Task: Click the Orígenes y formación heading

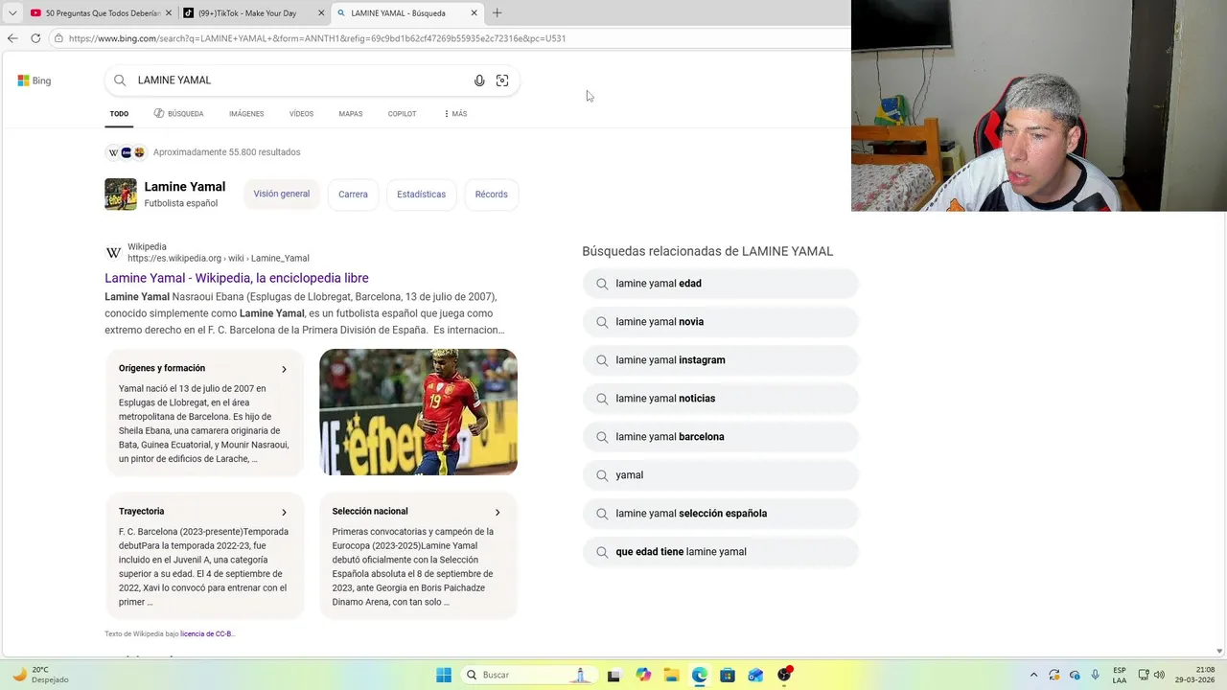Action: [x=162, y=368]
